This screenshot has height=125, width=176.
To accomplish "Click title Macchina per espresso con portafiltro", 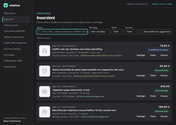I will (x=84, y=110).
